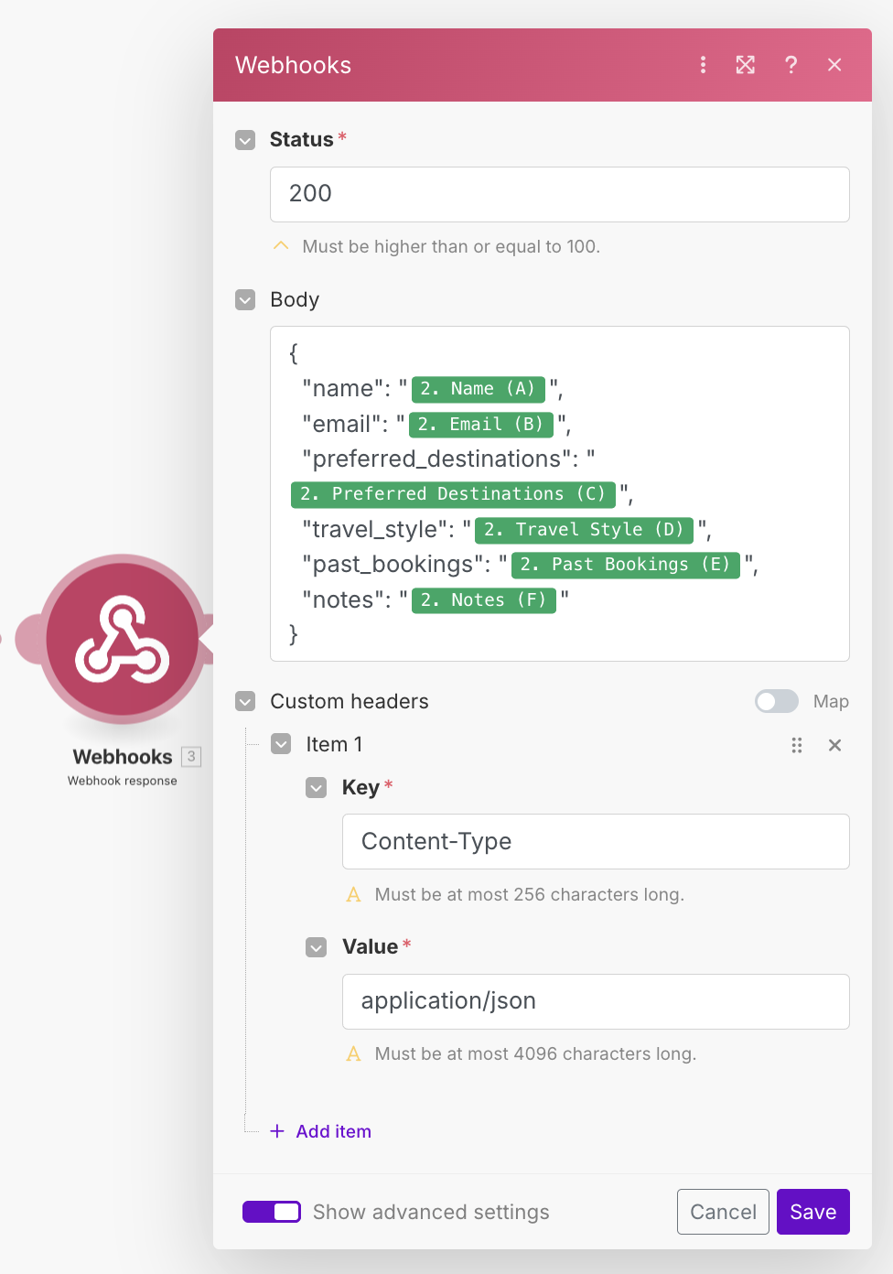Toggle the checkbox next to Status

[244, 140]
